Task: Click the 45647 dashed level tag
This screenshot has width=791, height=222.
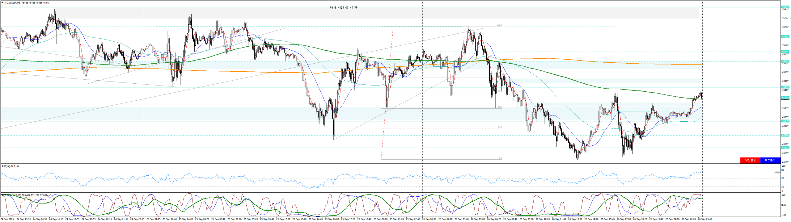Action: [785, 52]
